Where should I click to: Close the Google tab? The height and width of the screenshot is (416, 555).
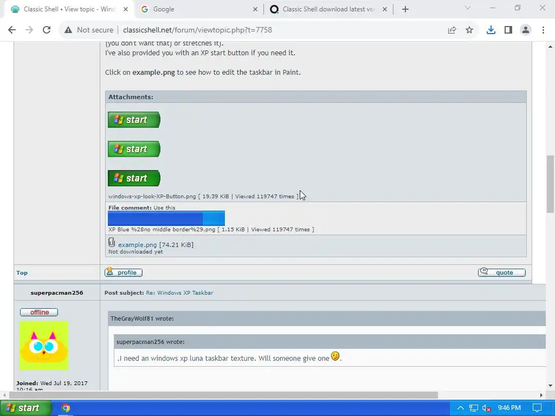255,9
